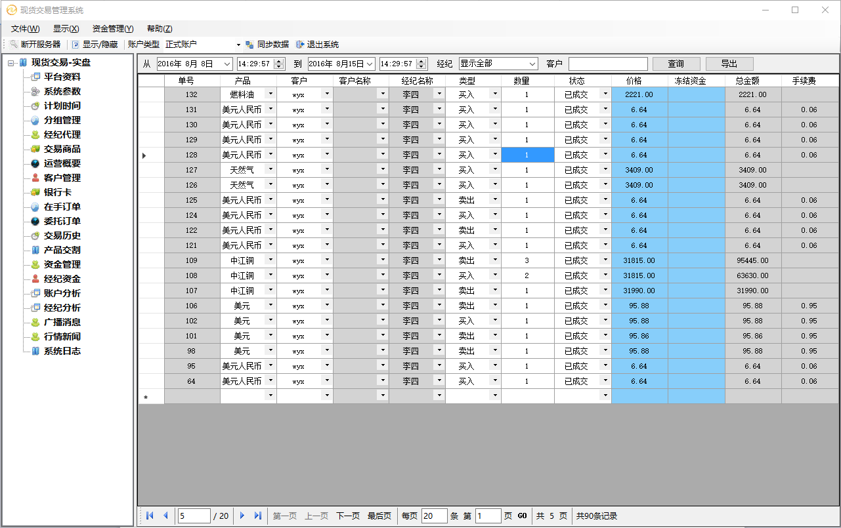Open 类型 dropdown in row 127

coord(494,169)
